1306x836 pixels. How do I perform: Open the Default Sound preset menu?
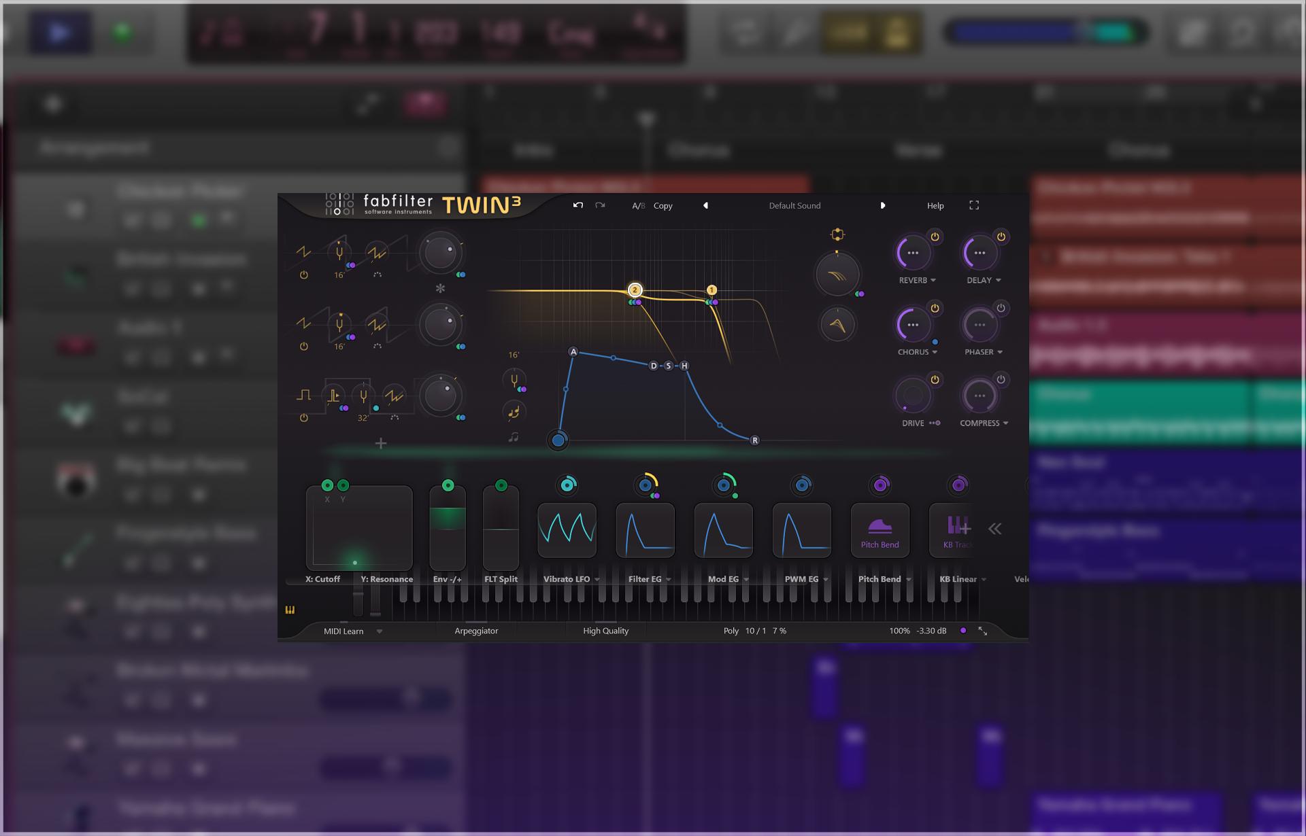pos(794,205)
